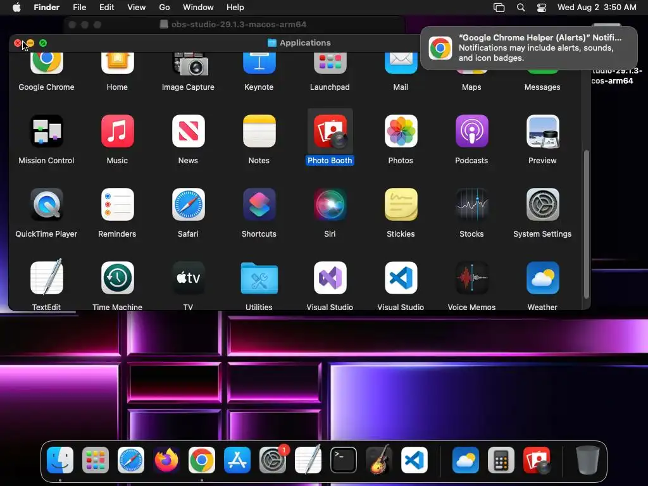Open the Shortcuts app icon
The height and width of the screenshot is (486, 648).
259,204
